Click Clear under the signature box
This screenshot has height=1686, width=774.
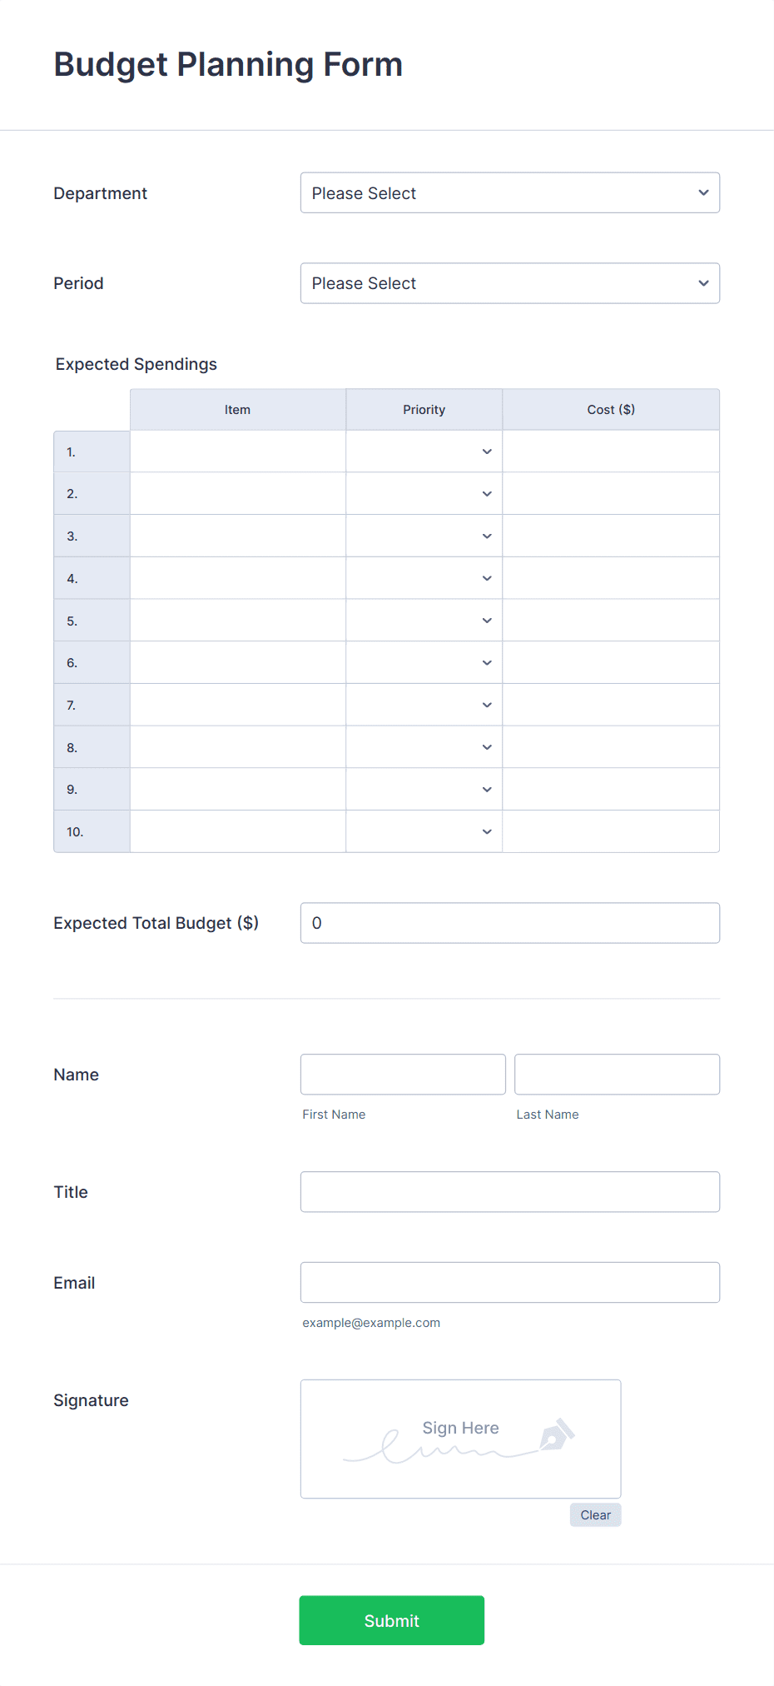coord(595,1514)
